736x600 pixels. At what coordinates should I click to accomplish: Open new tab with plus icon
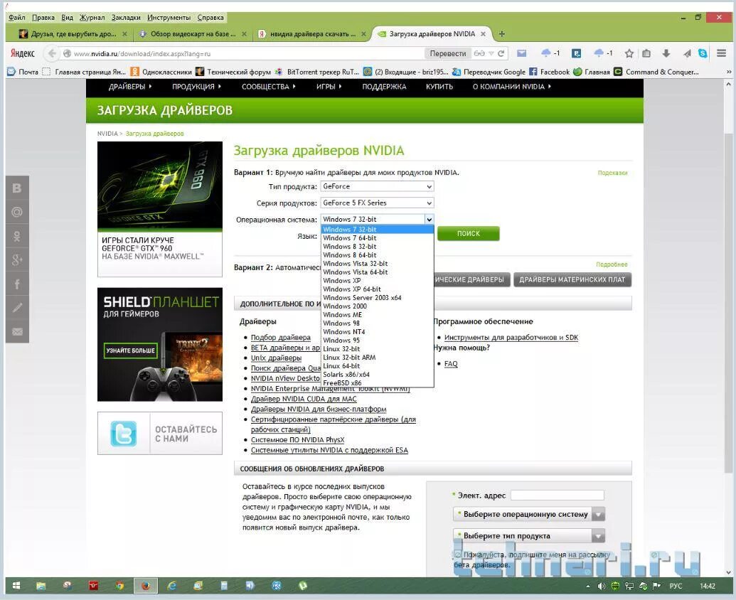(502, 34)
